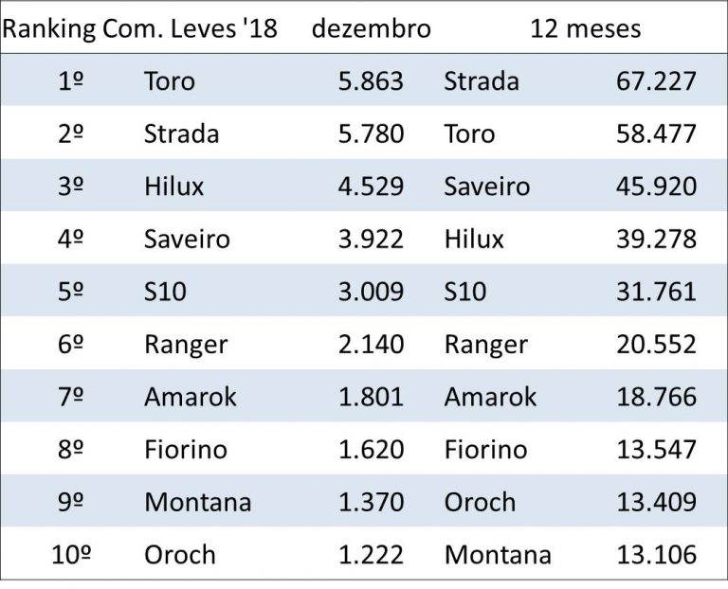The height and width of the screenshot is (589, 728).
Task: Click the 1.620 Fiorino value
Action: 371,449
